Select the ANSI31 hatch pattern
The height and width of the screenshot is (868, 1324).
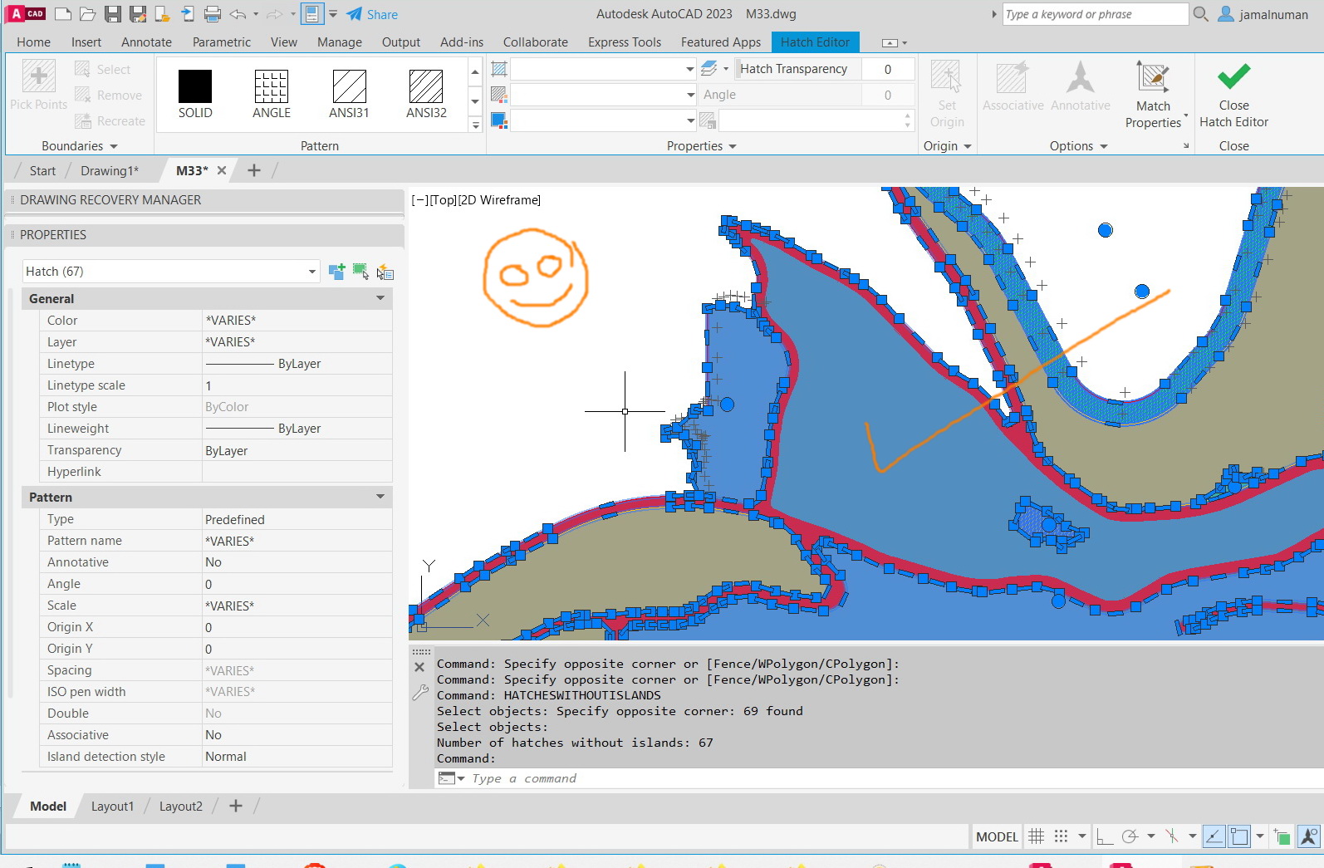click(x=349, y=93)
